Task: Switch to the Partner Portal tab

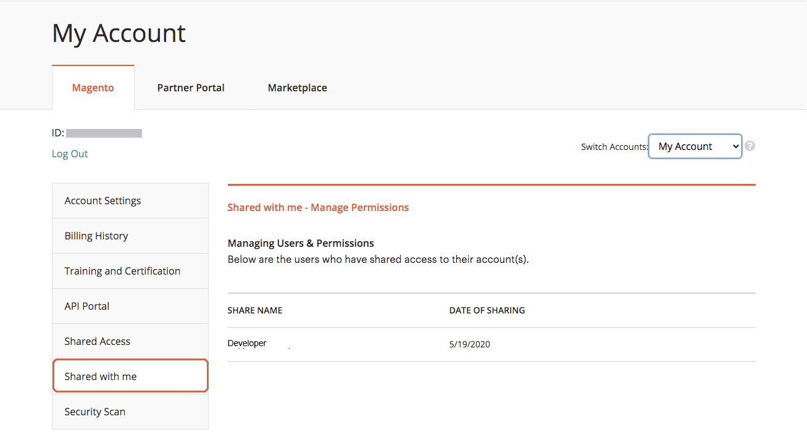Action: [x=191, y=88]
